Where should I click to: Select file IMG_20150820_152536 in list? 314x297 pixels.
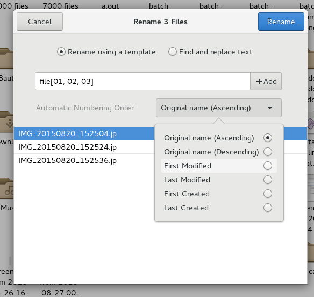pos(84,160)
